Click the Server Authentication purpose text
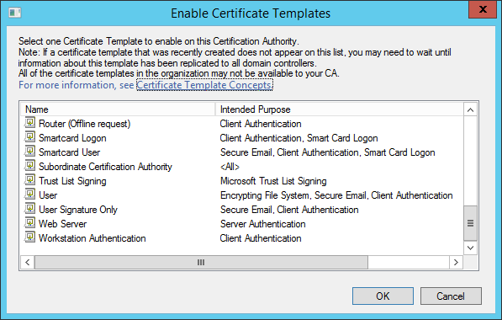 pyautogui.click(x=263, y=224)
